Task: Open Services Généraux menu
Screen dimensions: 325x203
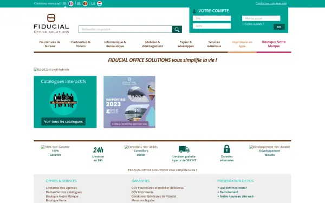Action: point(214,44)
